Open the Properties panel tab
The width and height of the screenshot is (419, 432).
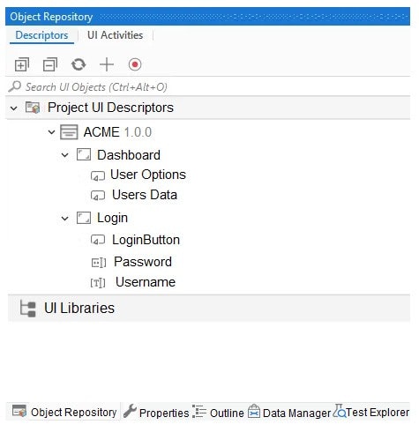(x=156, y=413)
